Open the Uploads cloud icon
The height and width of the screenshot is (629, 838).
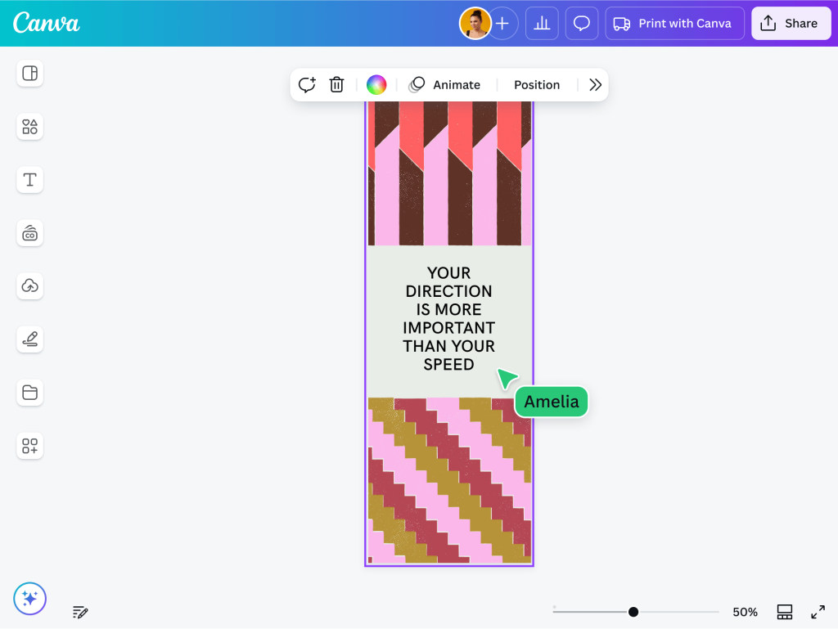click(x=30, y=286)
